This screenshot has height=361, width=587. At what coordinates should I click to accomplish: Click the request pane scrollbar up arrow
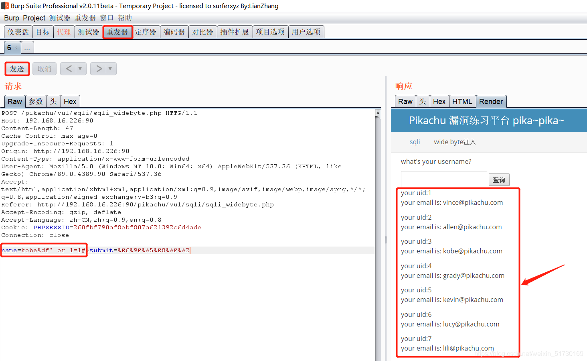(x=378, y=113)
